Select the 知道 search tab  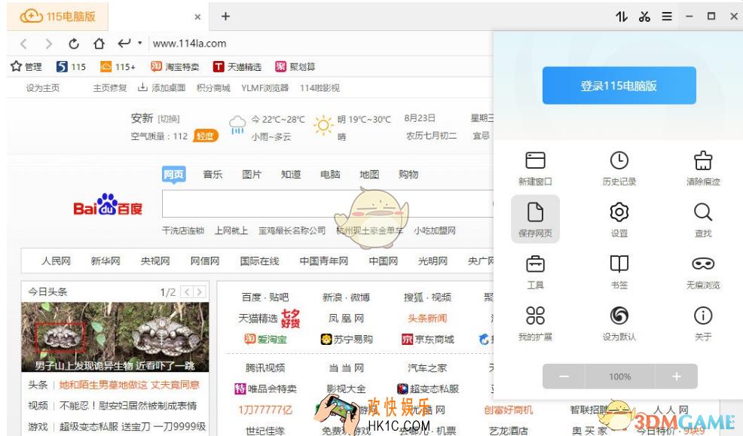pos(291,174)
